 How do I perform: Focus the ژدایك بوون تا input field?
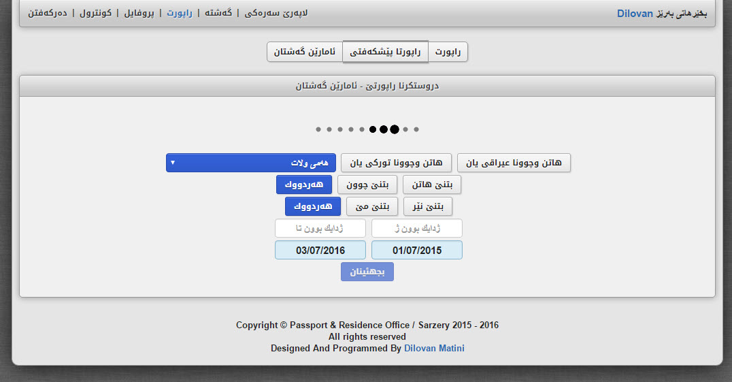click(320, 228)
